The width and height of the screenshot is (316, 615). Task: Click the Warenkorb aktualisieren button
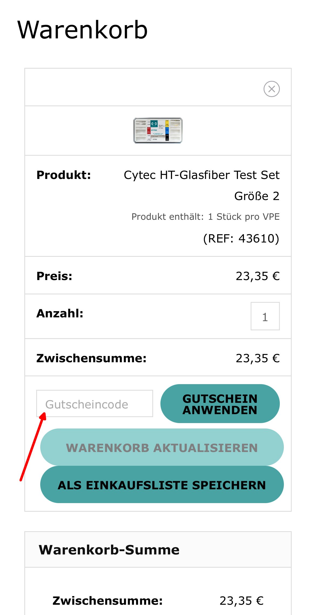pos(162,447)
